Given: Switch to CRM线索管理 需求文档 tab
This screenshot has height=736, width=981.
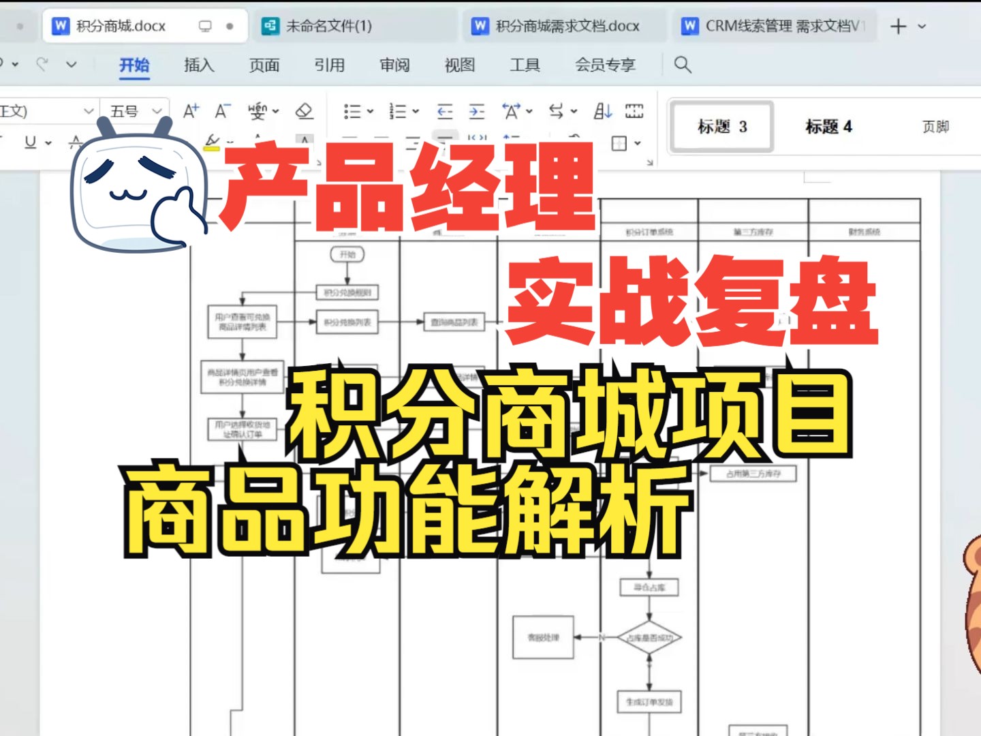Looking at the screenshot, I should coord(774,26).
